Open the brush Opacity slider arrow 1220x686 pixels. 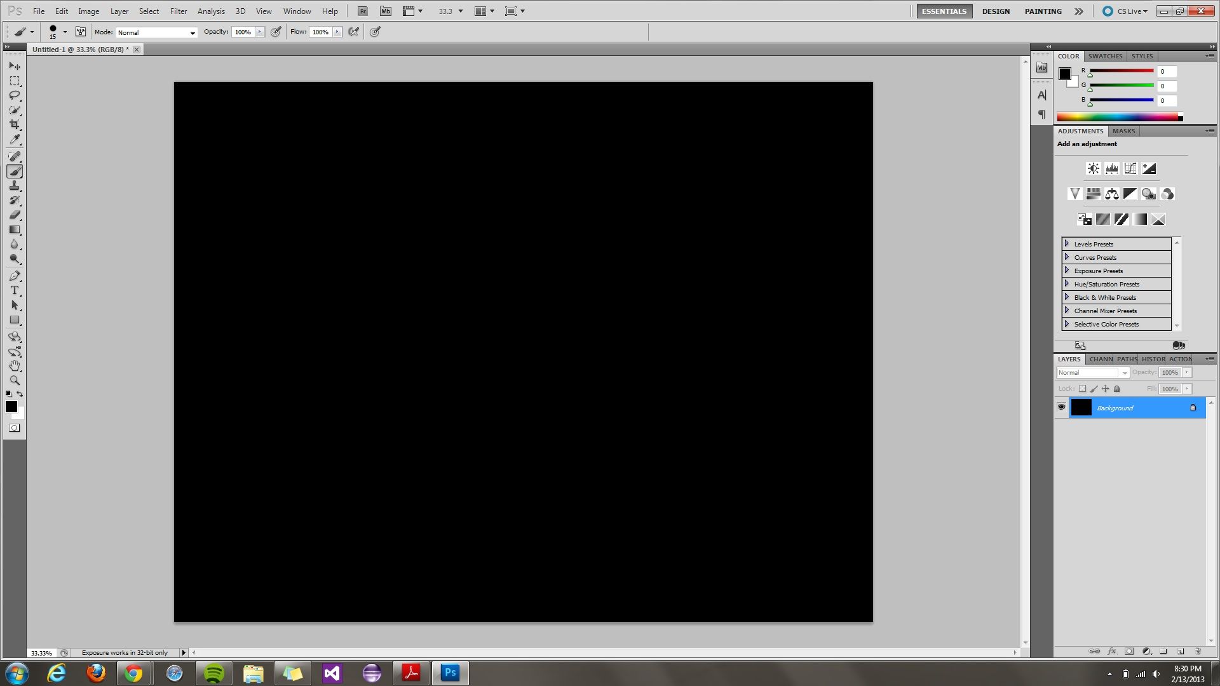coord(260,32)
